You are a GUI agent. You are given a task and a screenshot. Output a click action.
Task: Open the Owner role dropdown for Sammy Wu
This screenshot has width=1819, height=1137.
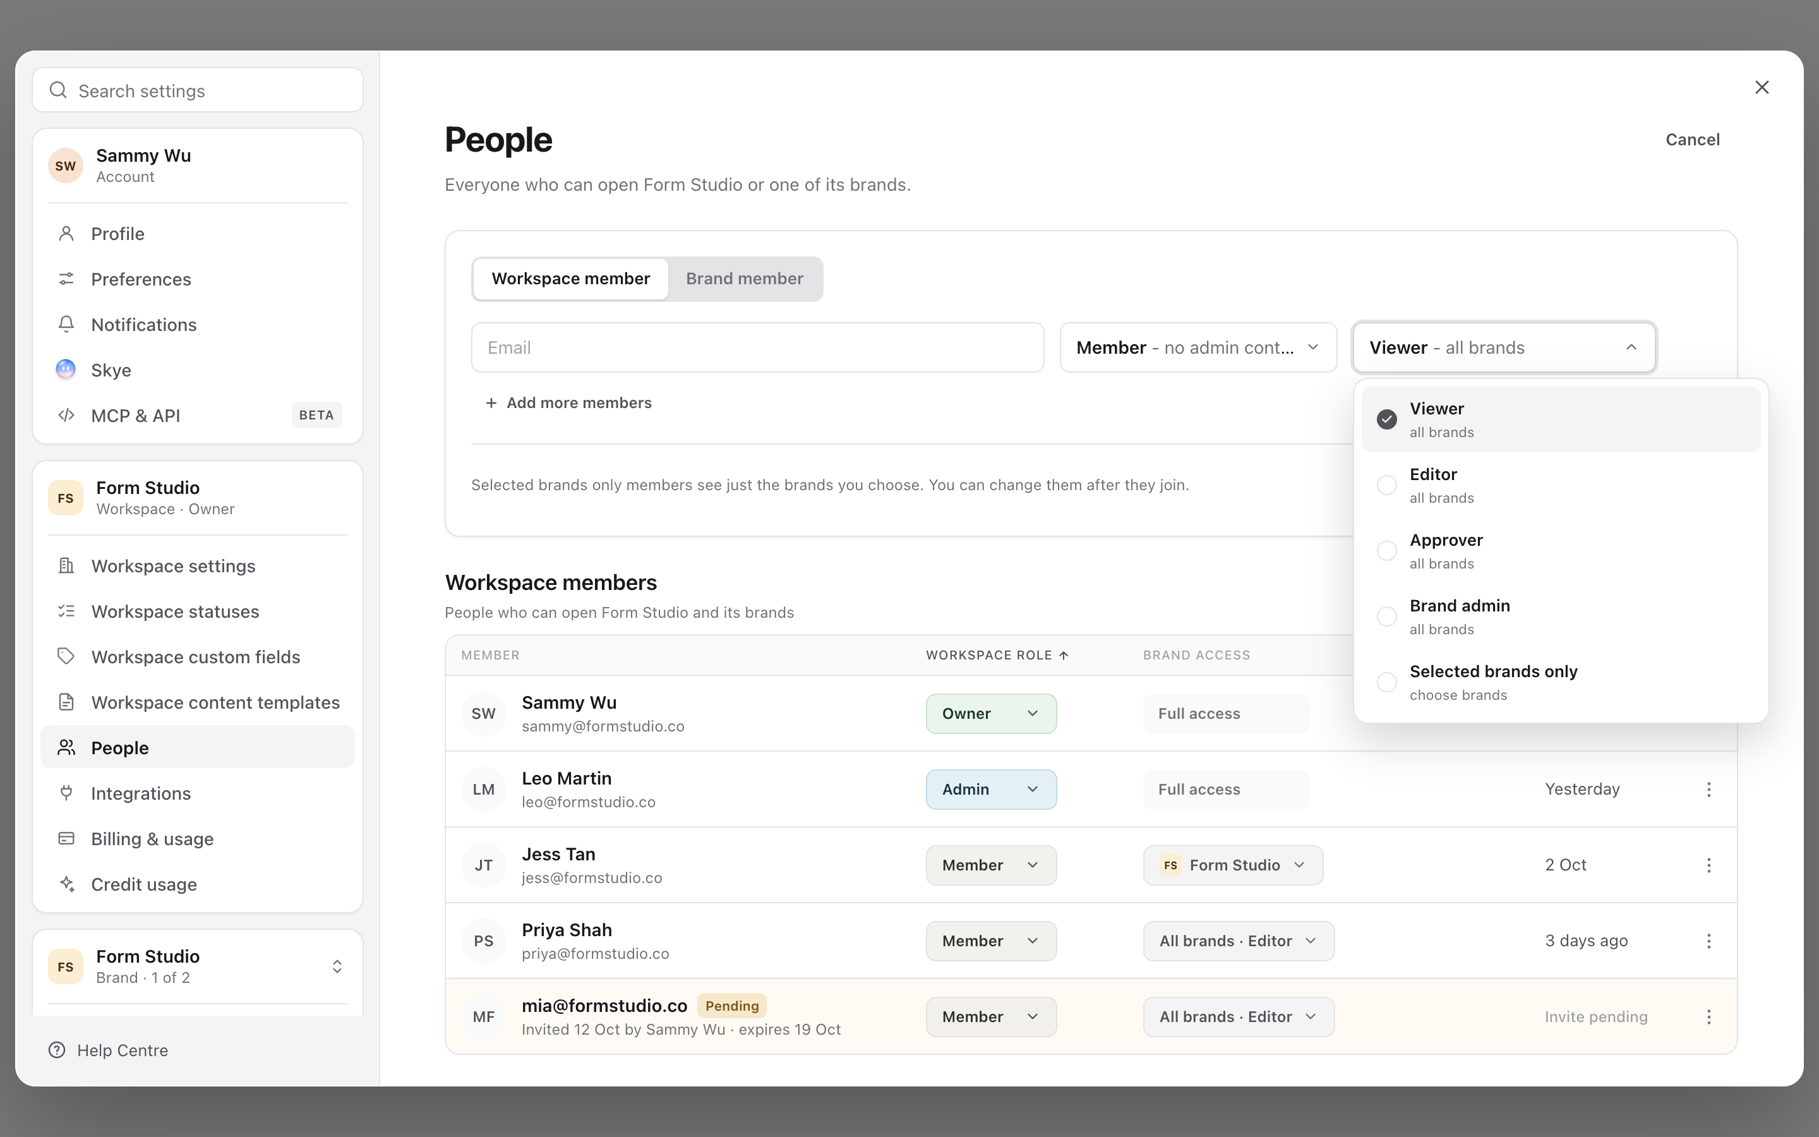991,714
